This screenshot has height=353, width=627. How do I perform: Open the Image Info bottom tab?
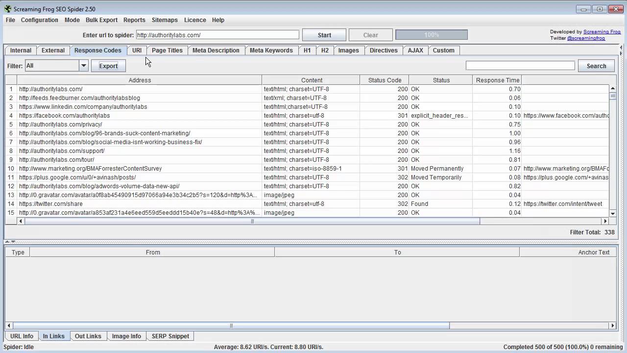point(126,336)
